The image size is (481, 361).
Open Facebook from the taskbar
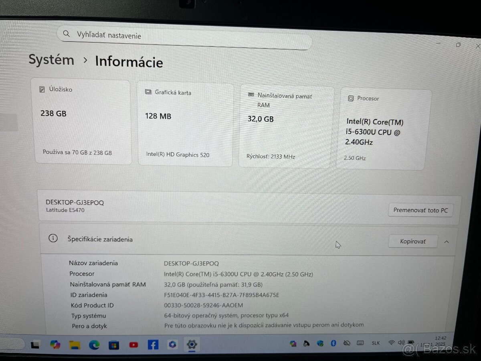coord(153,344)
